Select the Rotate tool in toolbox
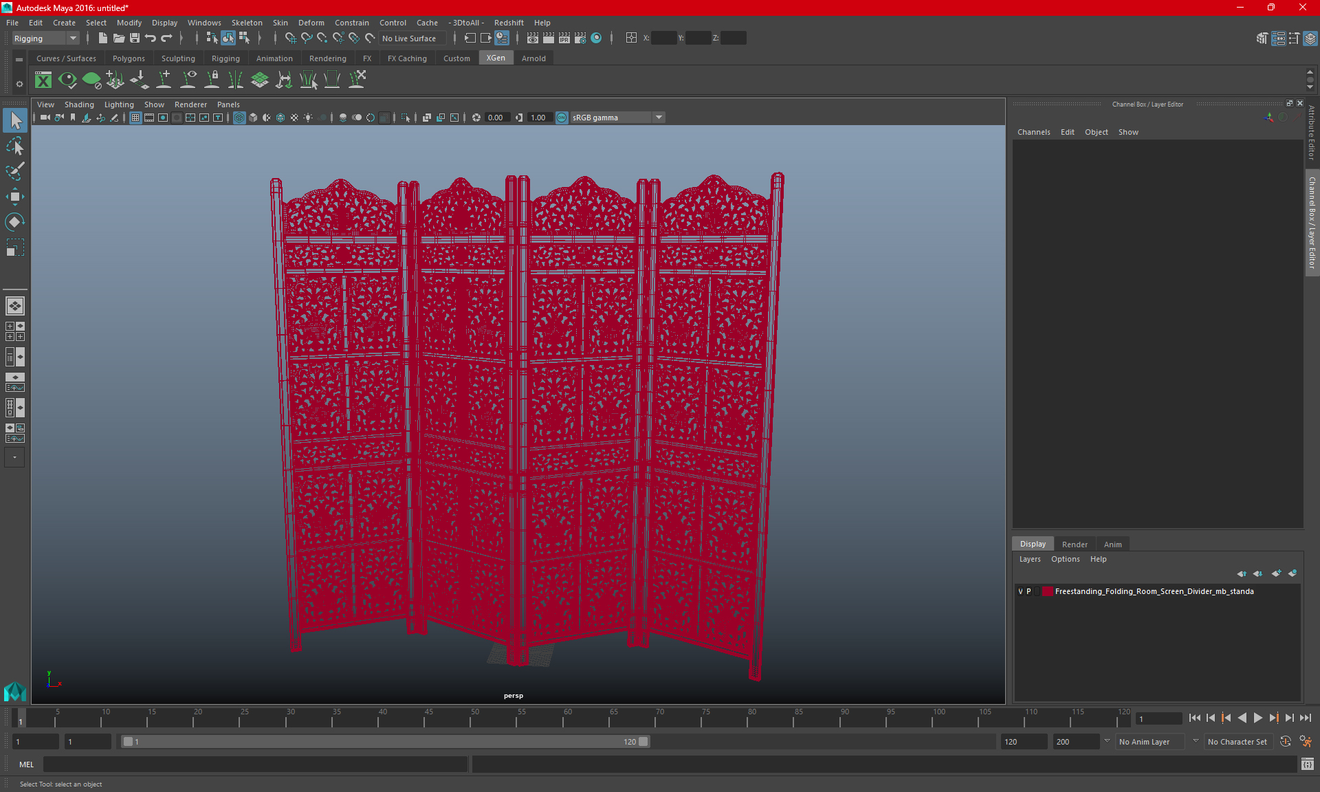 click(14, 222)
